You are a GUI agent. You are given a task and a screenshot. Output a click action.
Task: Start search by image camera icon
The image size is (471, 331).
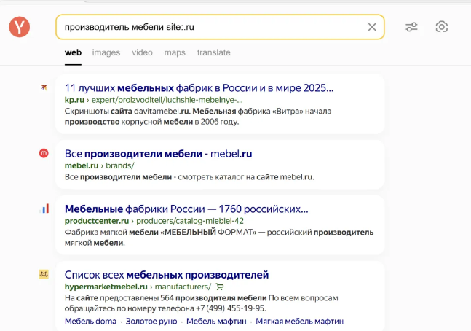click(441, 27)
